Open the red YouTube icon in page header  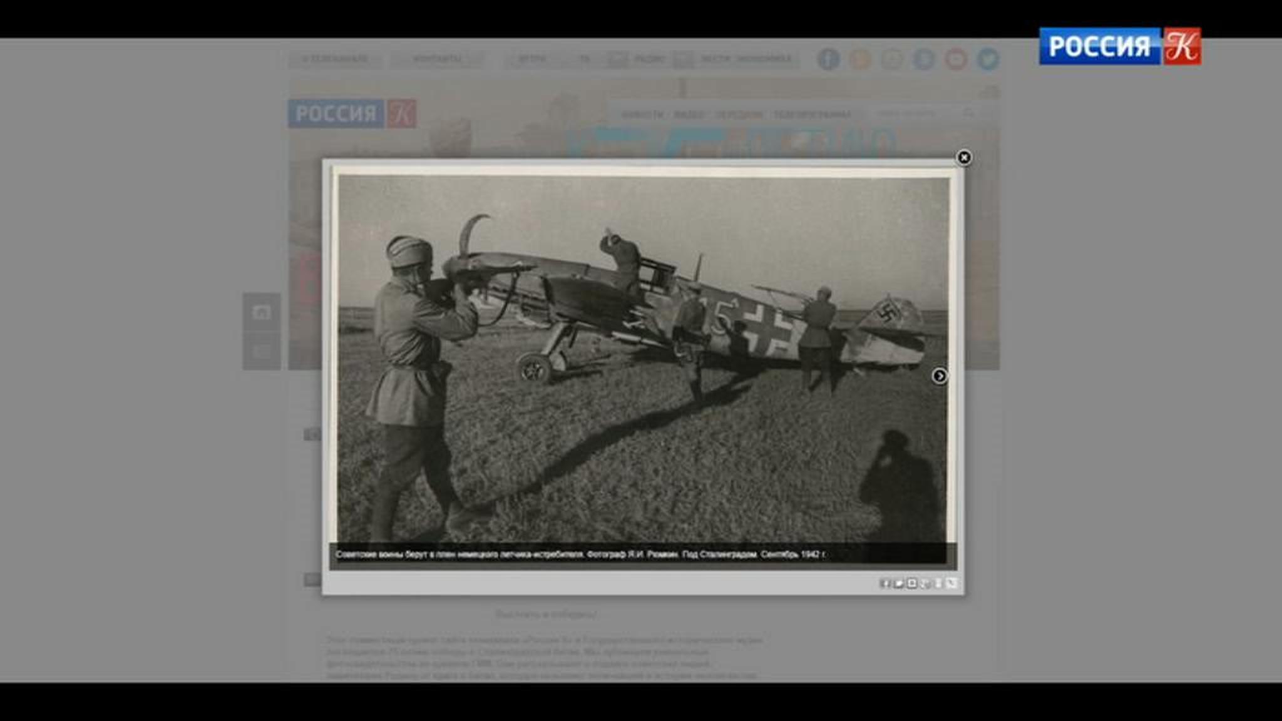click(x=956, y=59)
